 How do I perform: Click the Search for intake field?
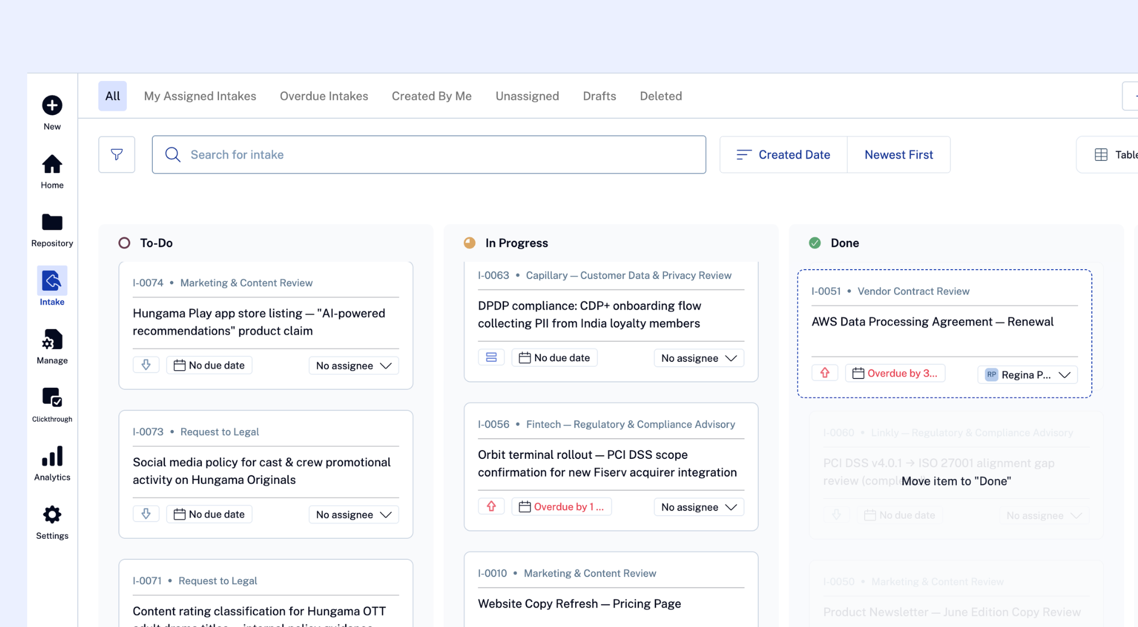click(x=429, y=155)
